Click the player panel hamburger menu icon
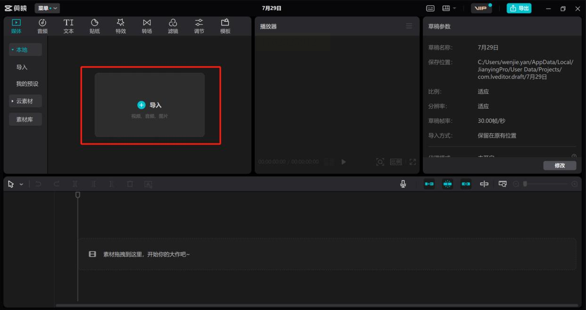The image size is (586, 310). [x=409, y=26]
